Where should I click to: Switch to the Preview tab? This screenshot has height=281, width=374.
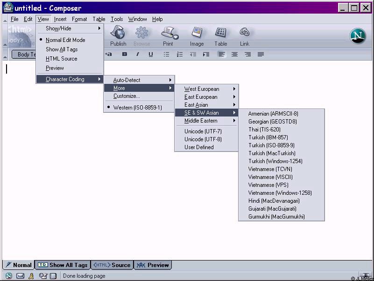(153, 265)
